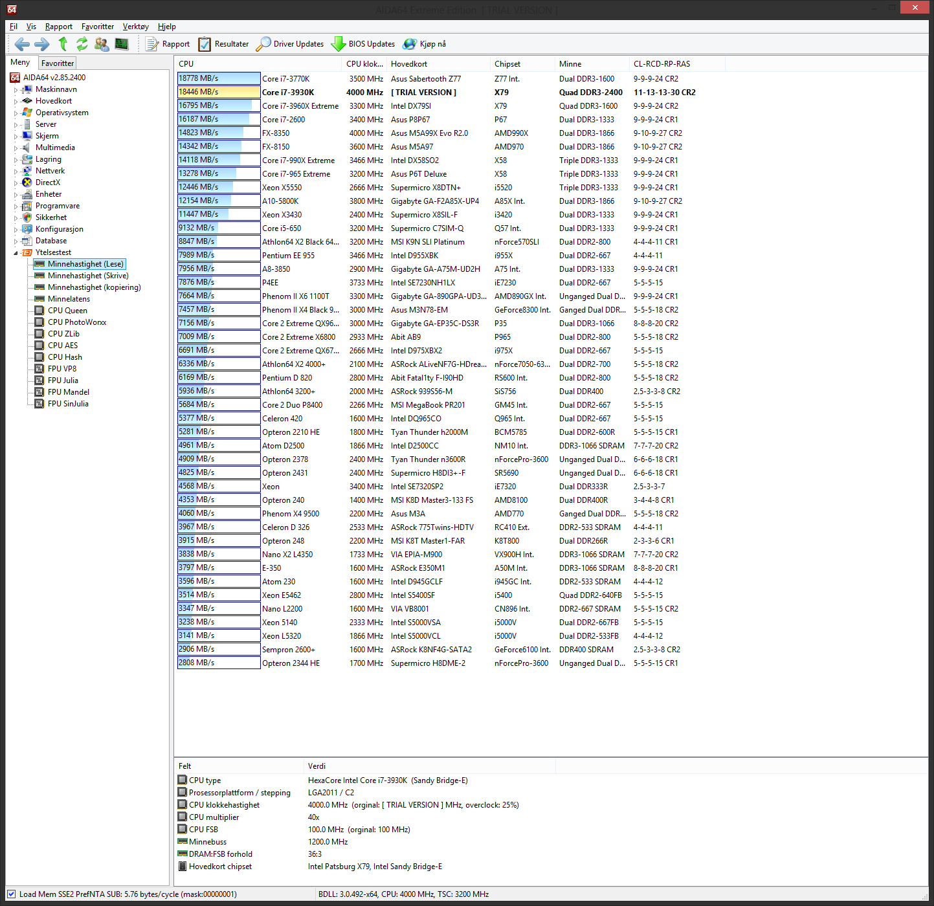Refresh results with the green arrows icon
Image resolution: width=934 pixels, height=906 pixels.
[82, 44]
